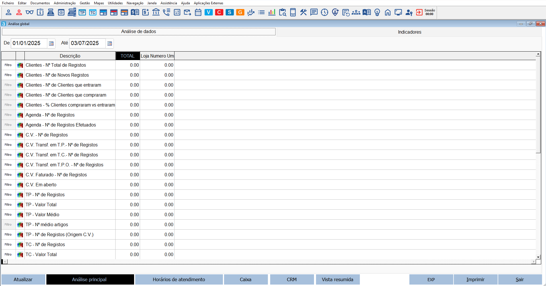Viewport: 546px width, 286px height.
Task: Open the TP document toolbar icon
Action: point(82,12)
